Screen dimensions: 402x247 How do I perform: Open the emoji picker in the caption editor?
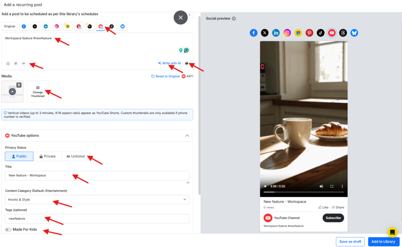pyautogui.click(x=8, y=63)
